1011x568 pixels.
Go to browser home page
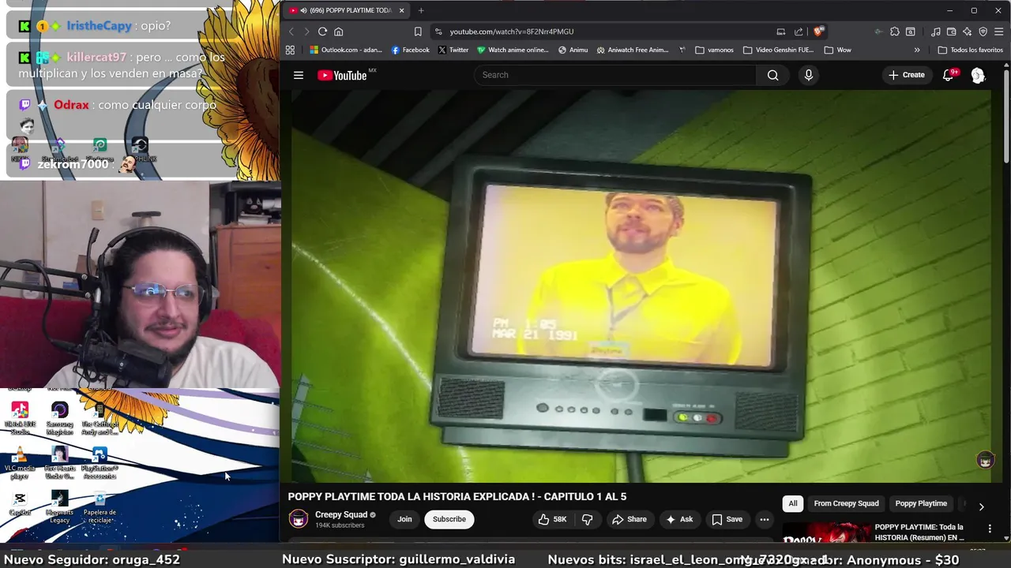click(x=338, y=32)
